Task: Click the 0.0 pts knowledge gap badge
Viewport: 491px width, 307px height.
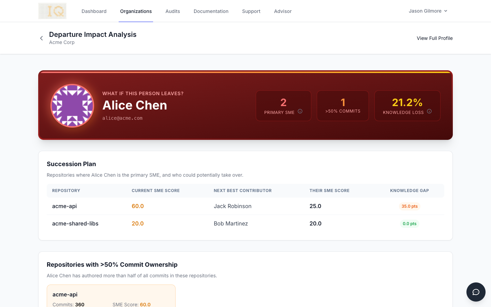Action: (409, 224)
